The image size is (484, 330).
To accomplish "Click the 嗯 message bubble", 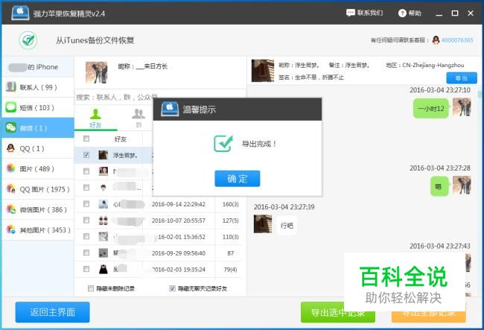I will [x=439, y=186].
